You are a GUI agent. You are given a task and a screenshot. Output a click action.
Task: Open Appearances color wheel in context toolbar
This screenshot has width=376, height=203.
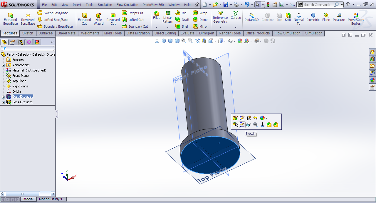point(262,118)
